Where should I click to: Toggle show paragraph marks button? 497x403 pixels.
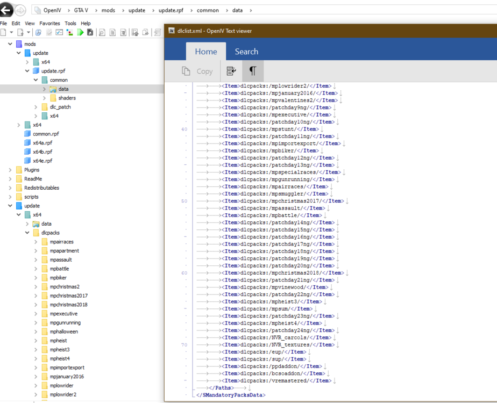click(x=252, y=71)
